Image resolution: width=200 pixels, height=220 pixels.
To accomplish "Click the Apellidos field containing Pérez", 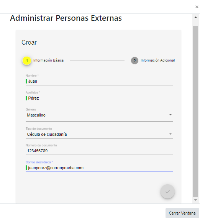I will point(99,98).
